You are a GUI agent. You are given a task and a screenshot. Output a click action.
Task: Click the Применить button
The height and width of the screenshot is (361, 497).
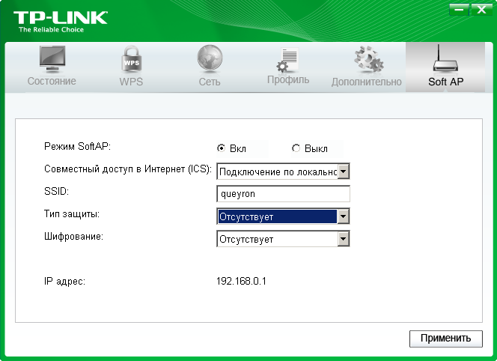[445, 339]
